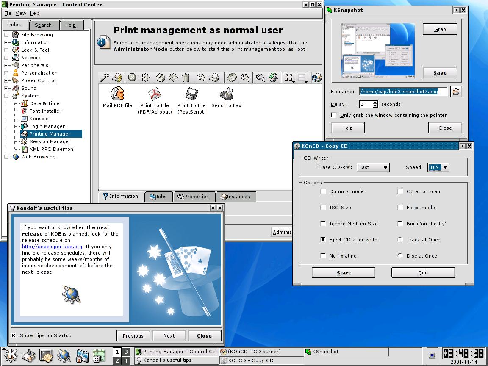Click the green refresh arrows icon
The height and width of the screenshot is (366, 488).
click(273, 78)
